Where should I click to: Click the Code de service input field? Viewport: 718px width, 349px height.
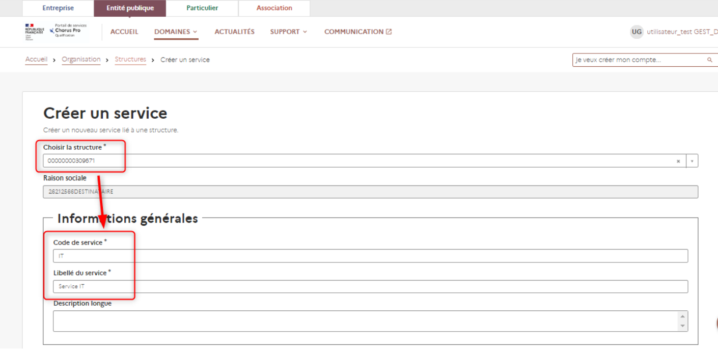pyautogui.click(x=370, y=256)
